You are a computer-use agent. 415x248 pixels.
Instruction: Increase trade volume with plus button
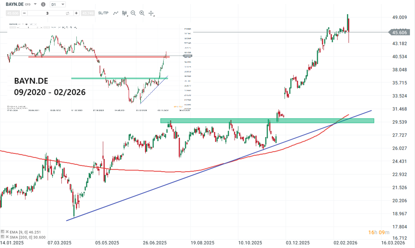click(x=76, y=13)
